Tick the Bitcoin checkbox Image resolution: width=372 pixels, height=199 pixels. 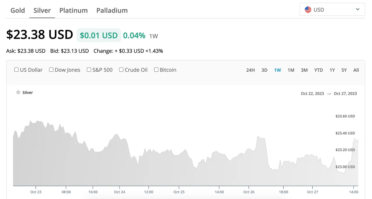click(x=156, y=70)
